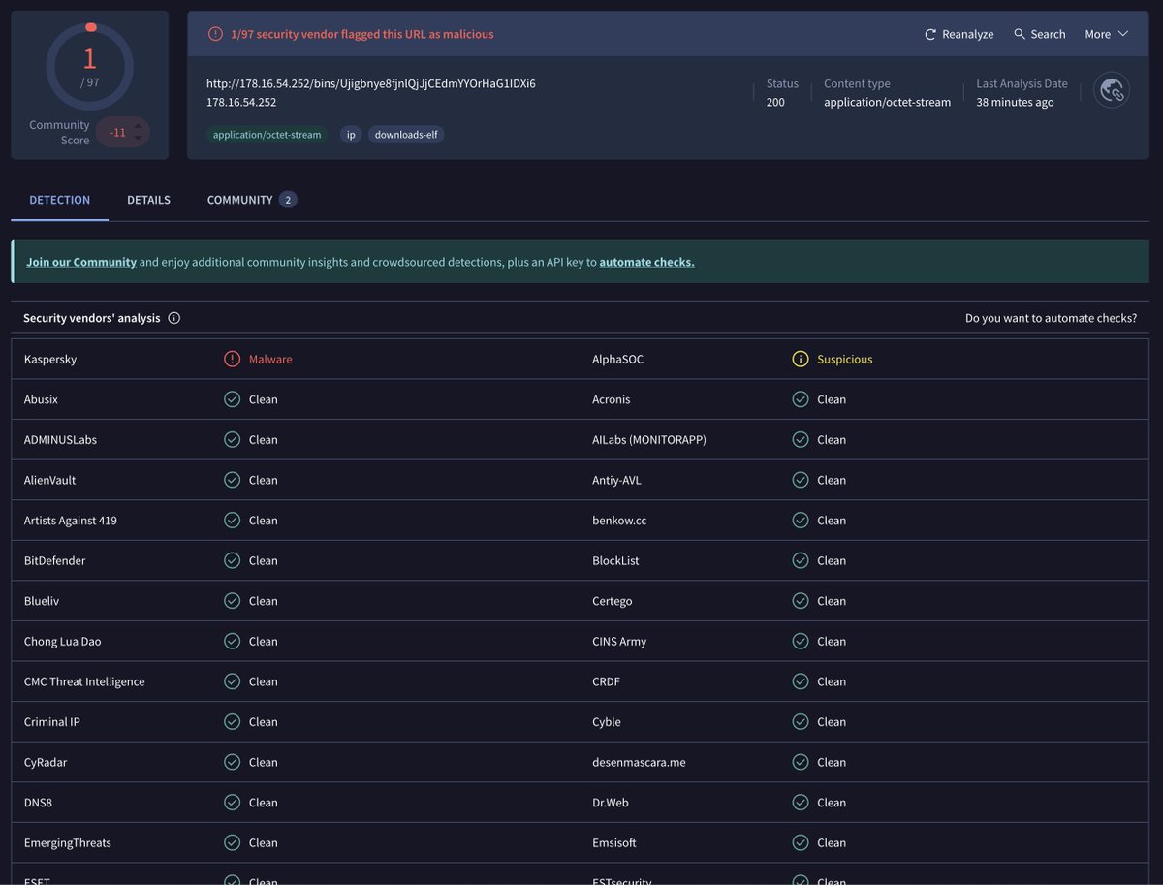Image resolution: width=1163 pixels, height=885 pixels.
Task: Click the IP address 178.16.54.252 line
Action: pos(241,102)
